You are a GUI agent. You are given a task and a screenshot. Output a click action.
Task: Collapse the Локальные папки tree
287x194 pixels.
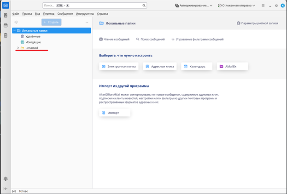15,31
